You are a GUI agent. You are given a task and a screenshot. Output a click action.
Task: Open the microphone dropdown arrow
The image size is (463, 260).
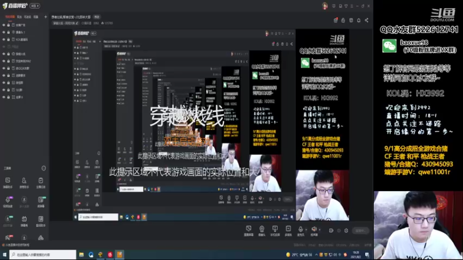coord(306,229)
